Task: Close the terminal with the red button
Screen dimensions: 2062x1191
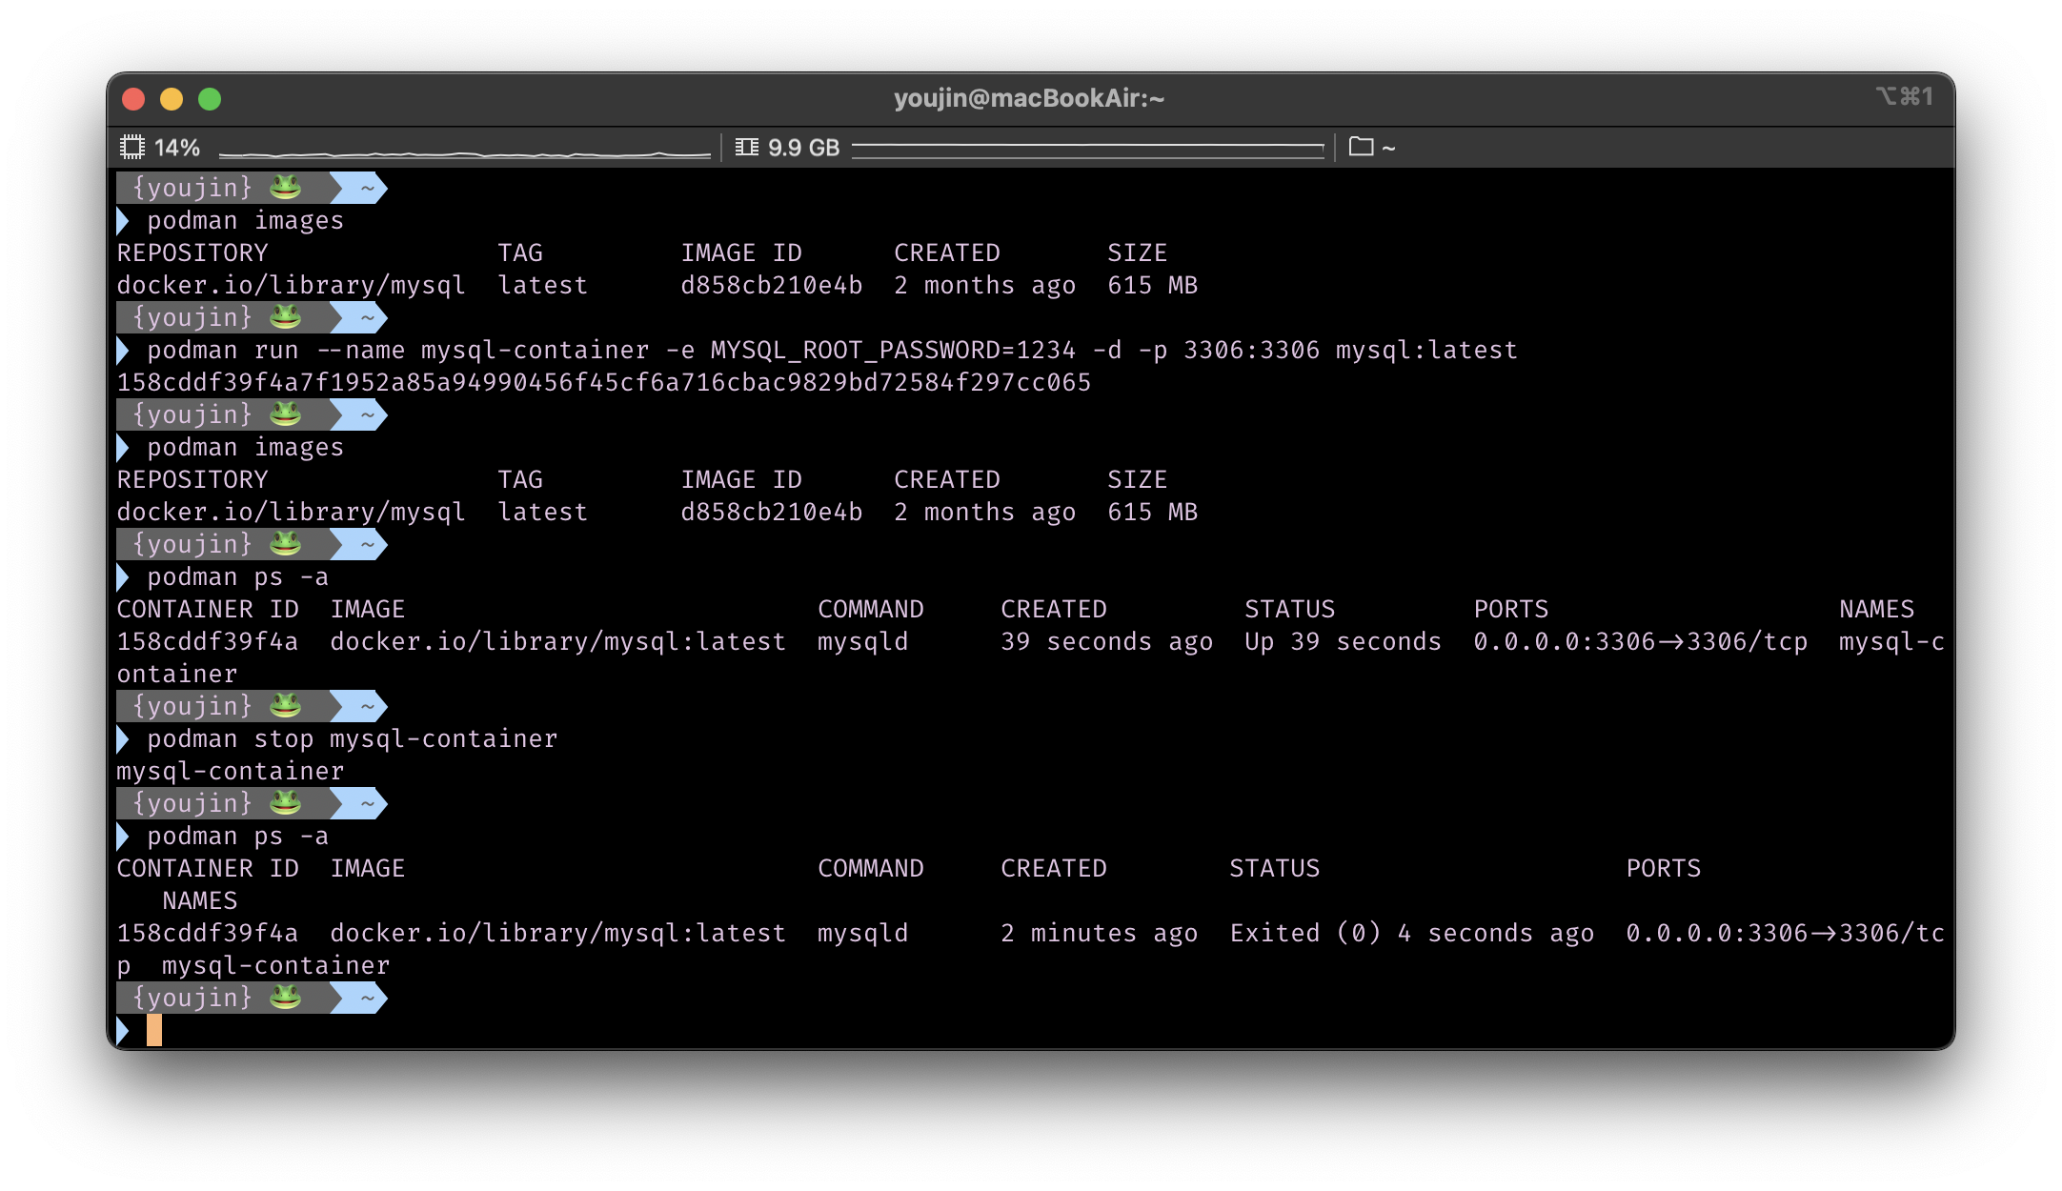Action: click(133, 99)
